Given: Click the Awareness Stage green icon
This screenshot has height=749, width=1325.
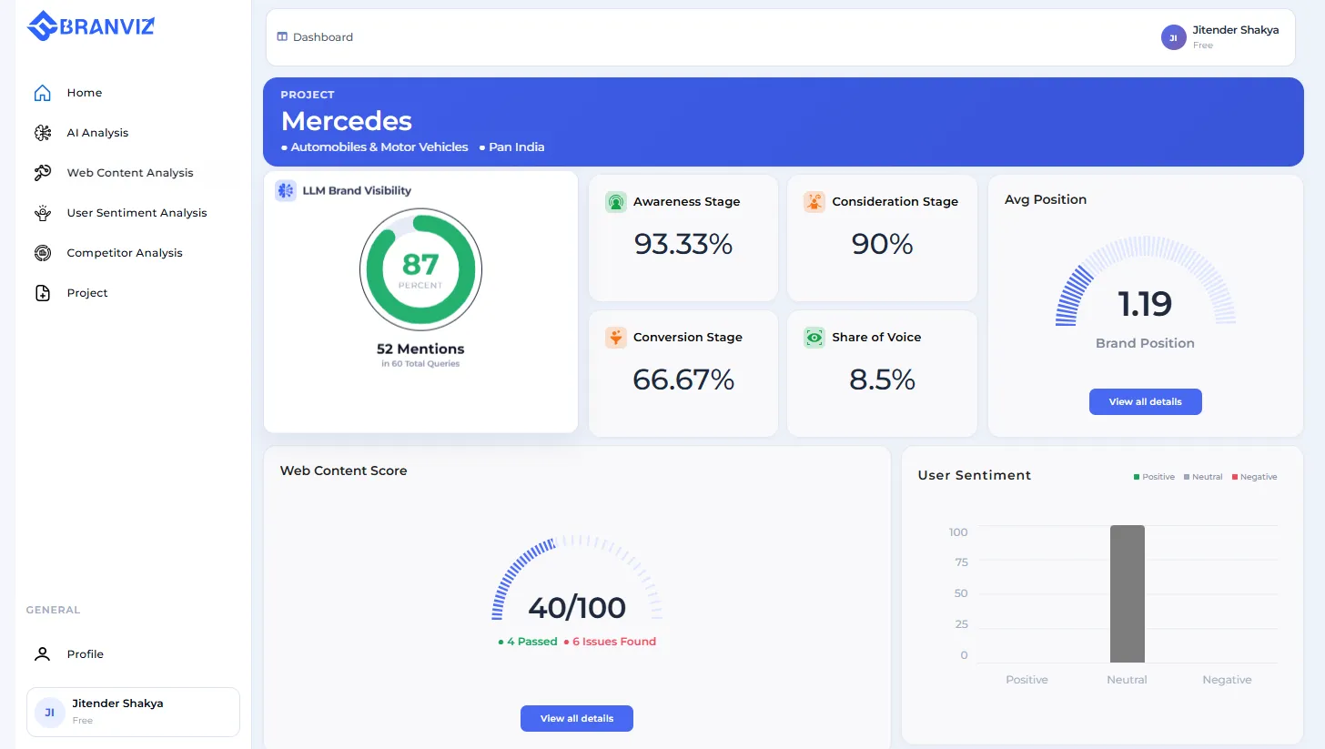Looking at the screenshot, I should point(616,202).
